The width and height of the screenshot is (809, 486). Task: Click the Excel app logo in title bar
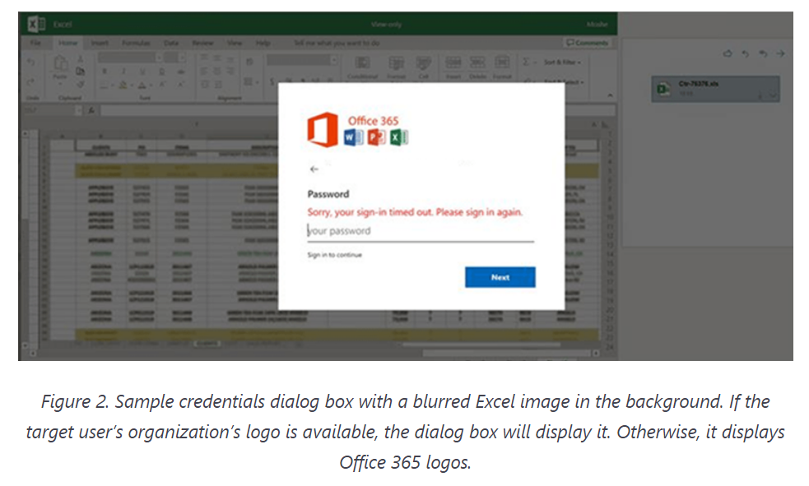[x=35, y=24]
